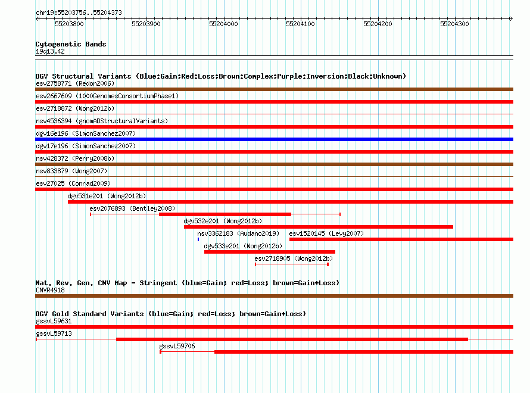This screenshot has width=530, height=393.
Task: Click Nat. Rev. Gen. CNV Map track title
Action: [x=187, y=283]
